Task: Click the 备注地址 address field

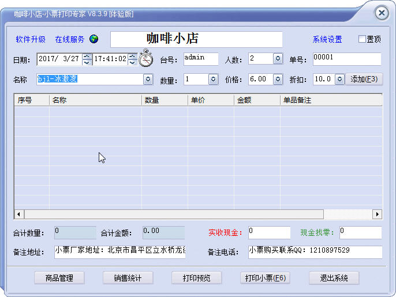Action: [x=120, y=252]
